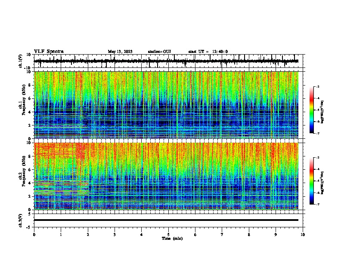
Task: Click the "2" kHz tick on ch.2 spectrogram
Action: (30, 196)
